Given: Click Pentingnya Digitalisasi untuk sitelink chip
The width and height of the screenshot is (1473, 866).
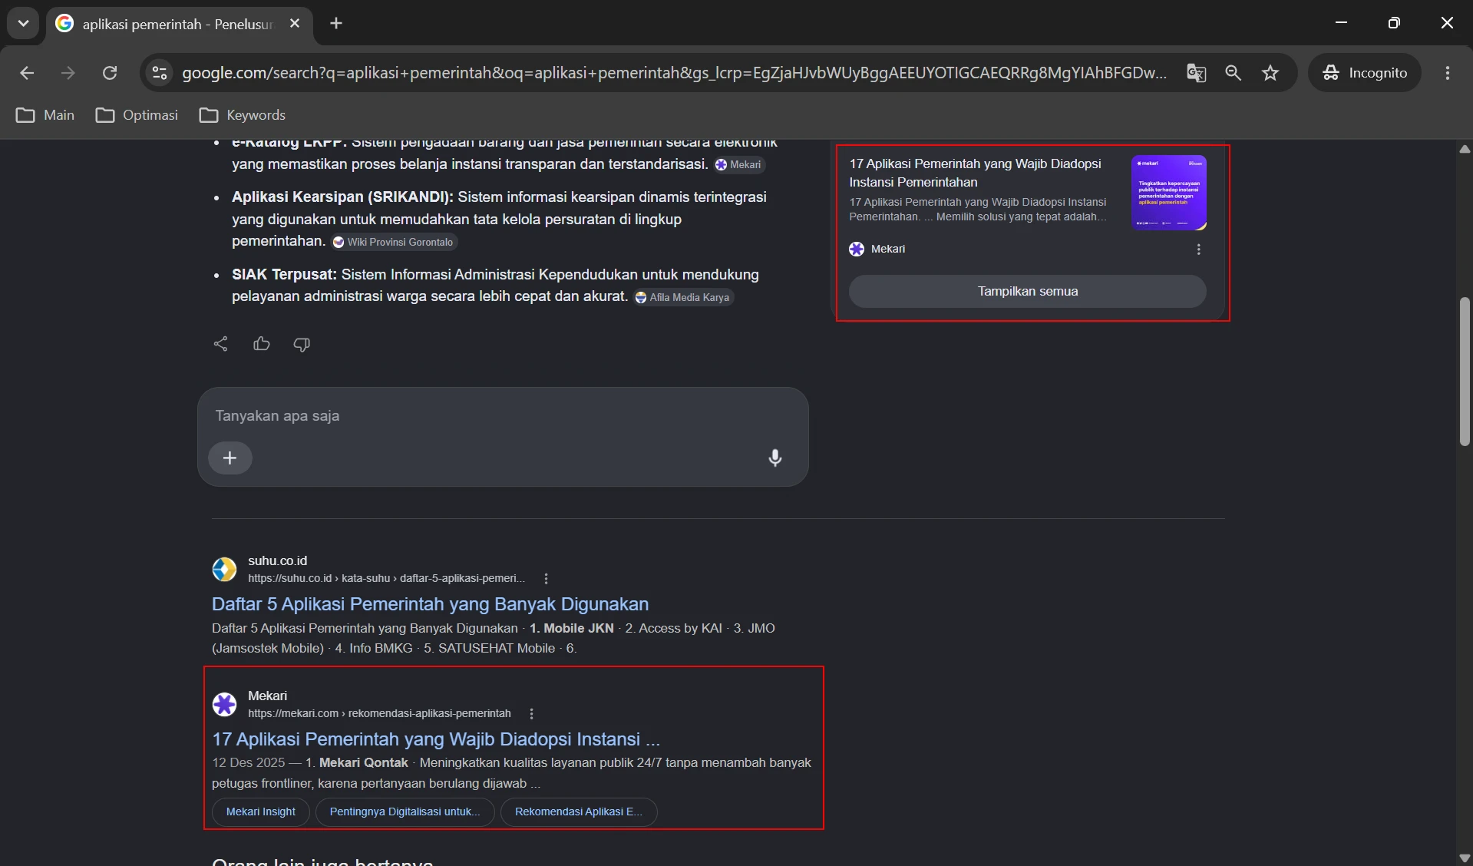Looking at the screenshot, I should tap(405, 812).
